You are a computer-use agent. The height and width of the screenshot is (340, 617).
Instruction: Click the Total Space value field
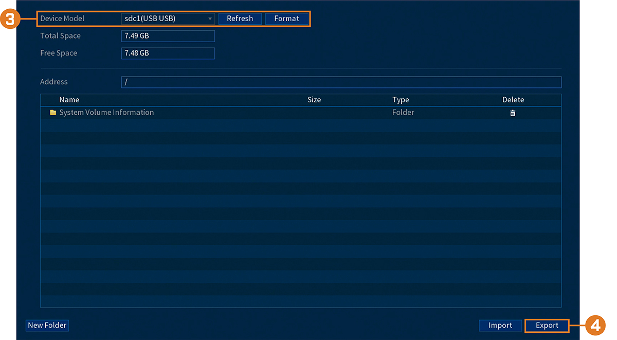pos(168,36)
